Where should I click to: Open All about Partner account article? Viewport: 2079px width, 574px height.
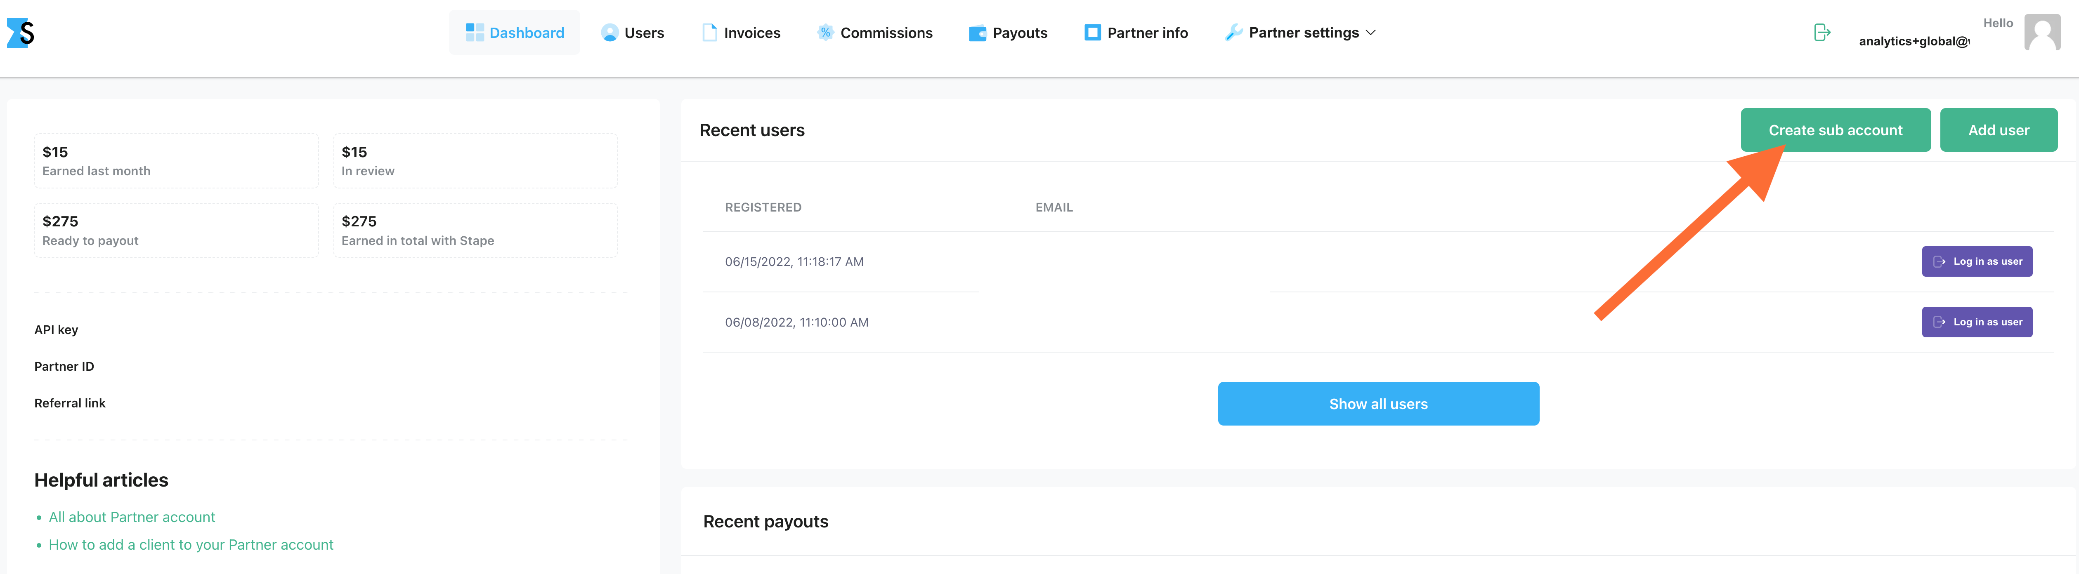pos(132,517)
